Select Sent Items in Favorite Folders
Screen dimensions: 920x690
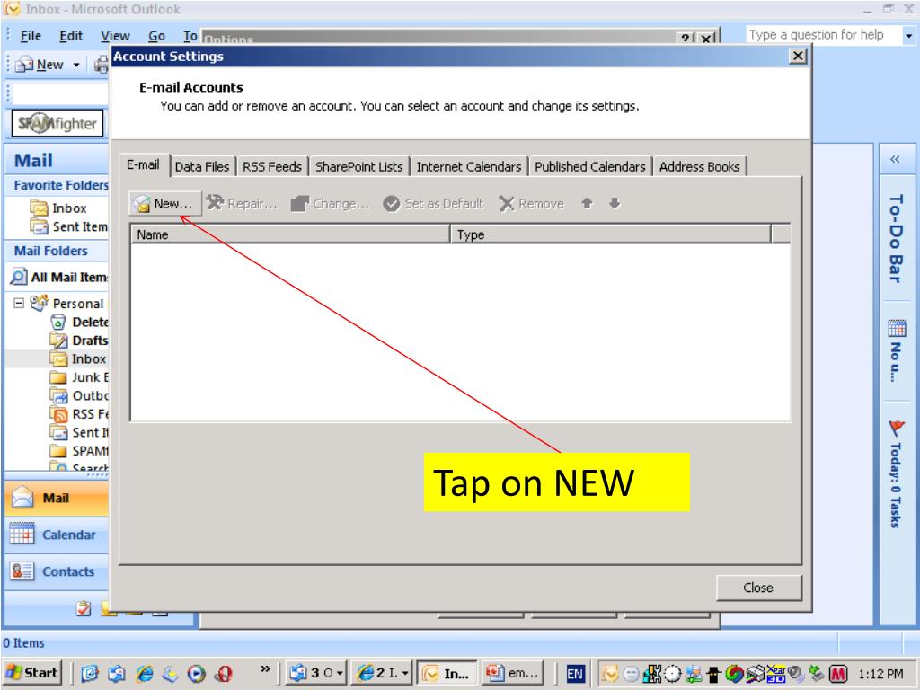click(x=68, y=226)
